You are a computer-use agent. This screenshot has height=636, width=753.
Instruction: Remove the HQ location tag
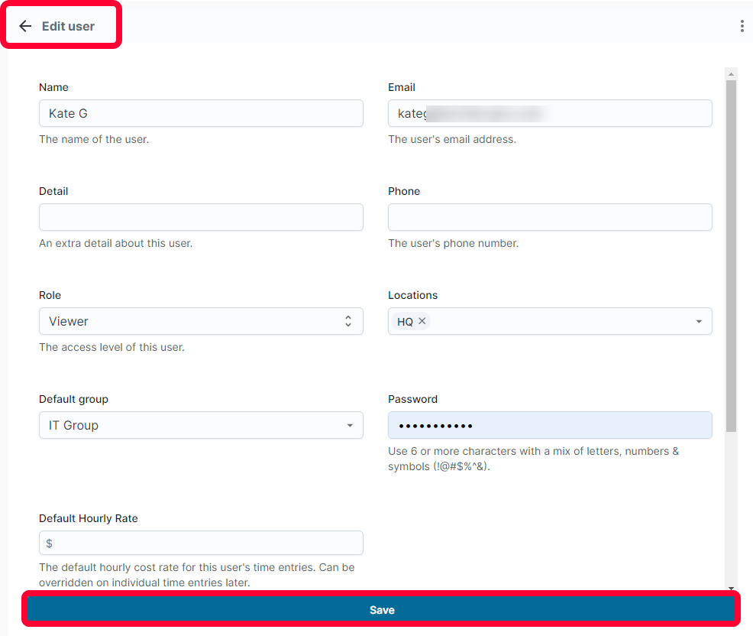pyautogui.click(x=422, y=320)
